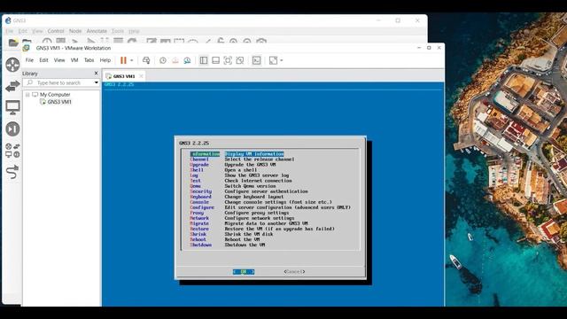
Task: Click the routers category icon in GNS3 sidebar
Action: tap(12, 65)
